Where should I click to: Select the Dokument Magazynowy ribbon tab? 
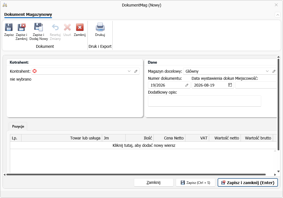point(28,14)
